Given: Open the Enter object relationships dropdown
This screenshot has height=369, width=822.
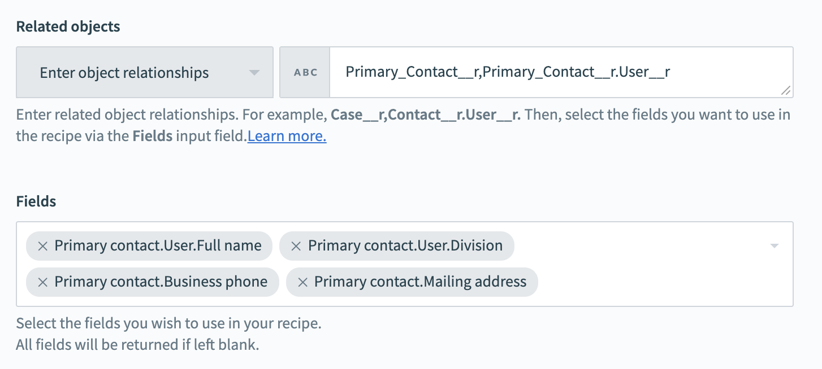Looking at the screenshot, I should coord(124,73).
